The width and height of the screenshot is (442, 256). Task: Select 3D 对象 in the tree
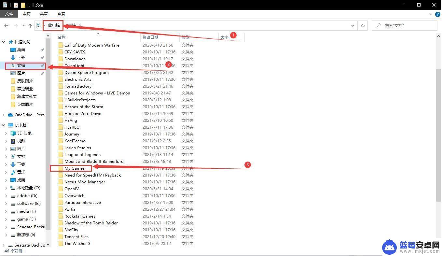click(24, 133)
